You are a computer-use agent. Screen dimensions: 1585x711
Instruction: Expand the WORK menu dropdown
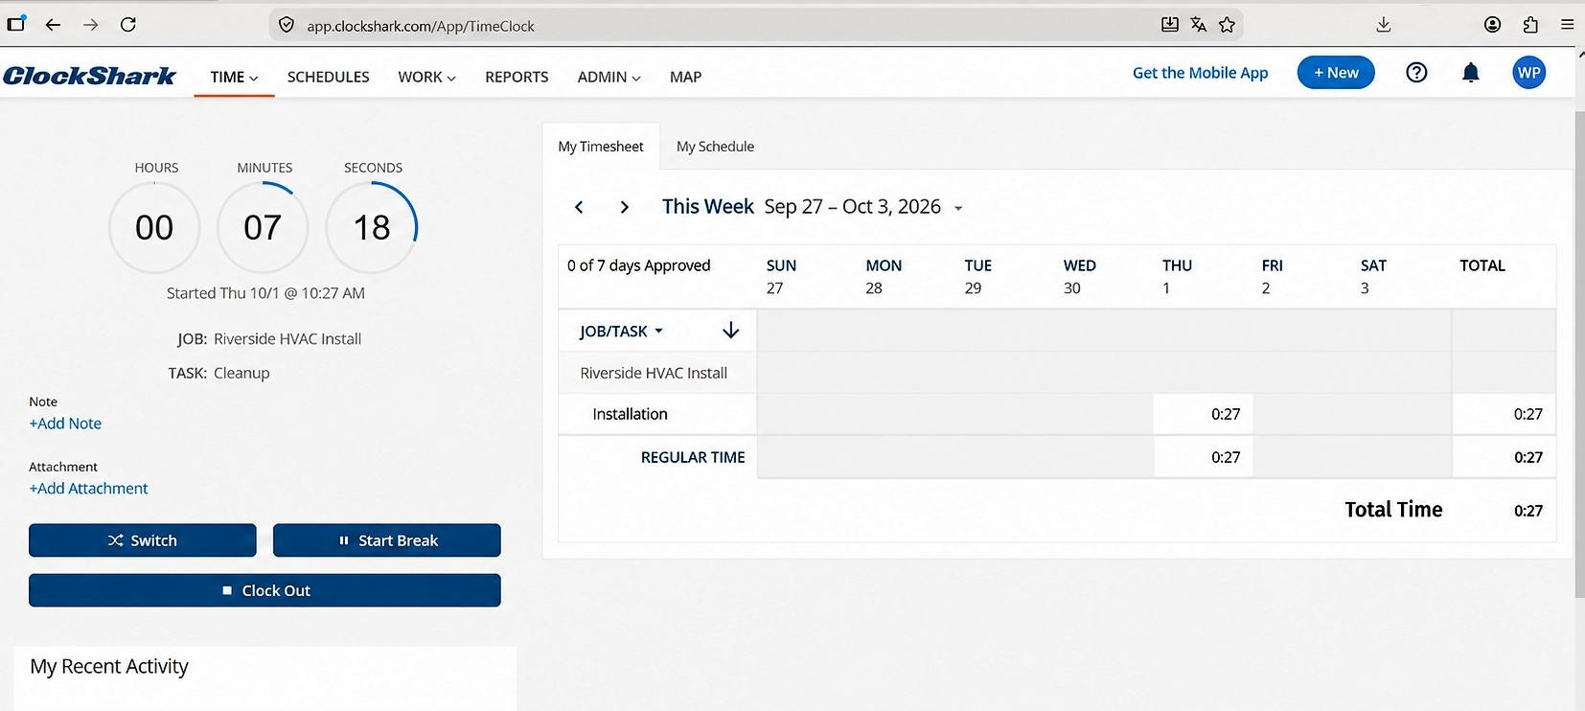pyautogui.click(x=426, y=77)
